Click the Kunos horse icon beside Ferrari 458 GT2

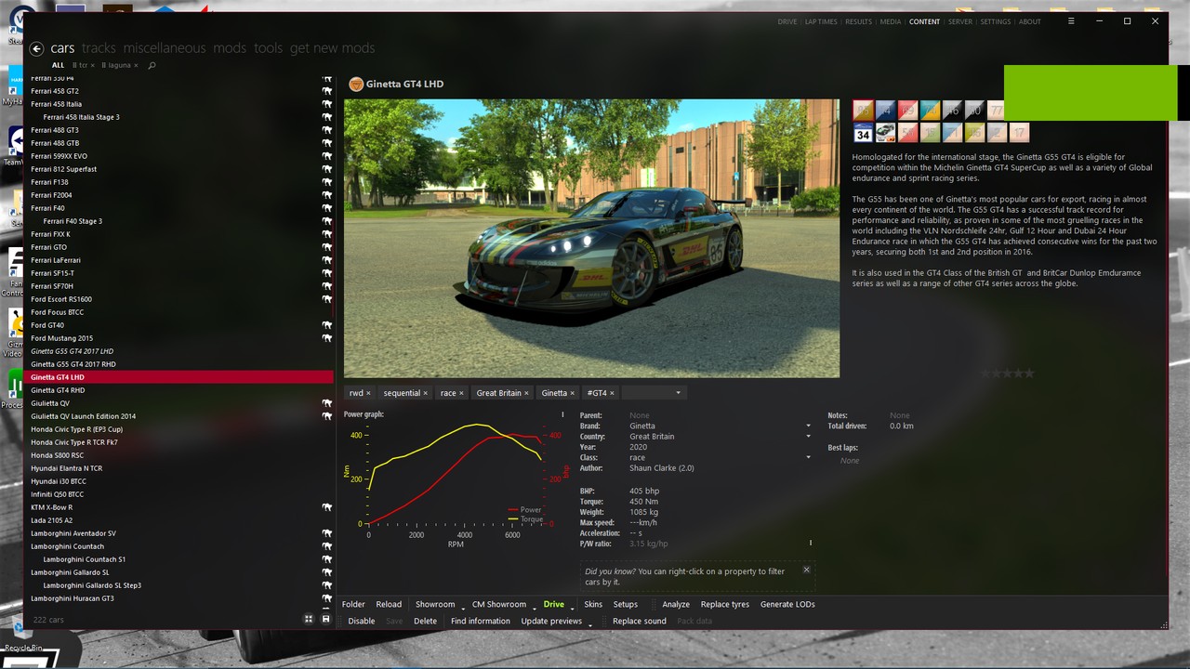tap(327, 91)
